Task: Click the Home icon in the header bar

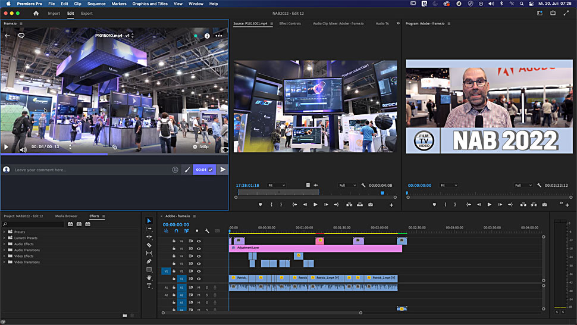Action: (36, 13)
